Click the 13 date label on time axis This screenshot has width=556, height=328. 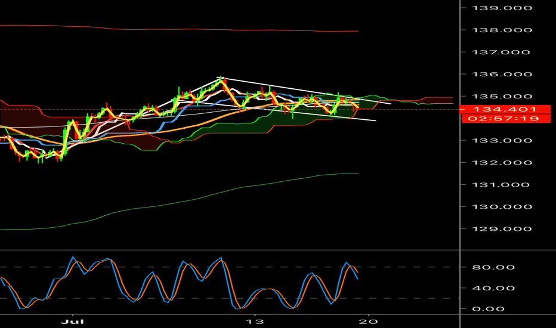pos(255,321)
